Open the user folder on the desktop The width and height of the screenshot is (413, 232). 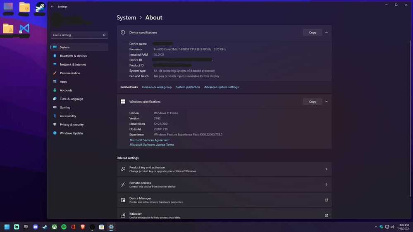8,28
